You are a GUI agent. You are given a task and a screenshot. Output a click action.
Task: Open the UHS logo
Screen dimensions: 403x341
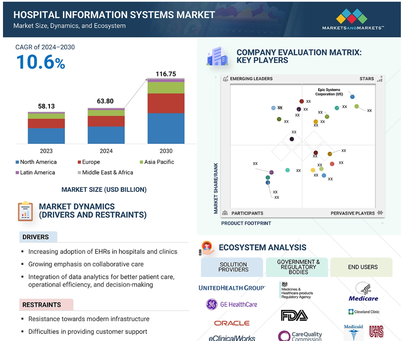pos(376,332)
